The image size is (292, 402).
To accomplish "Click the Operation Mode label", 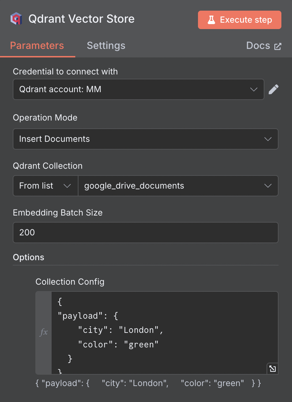I will pyautogui.click(x=45, y=117).
